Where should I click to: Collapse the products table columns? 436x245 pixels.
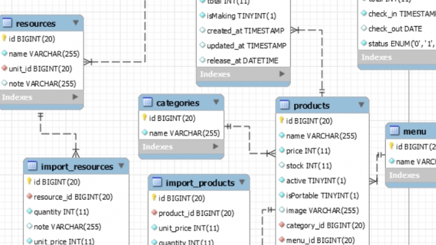point(361,105)
